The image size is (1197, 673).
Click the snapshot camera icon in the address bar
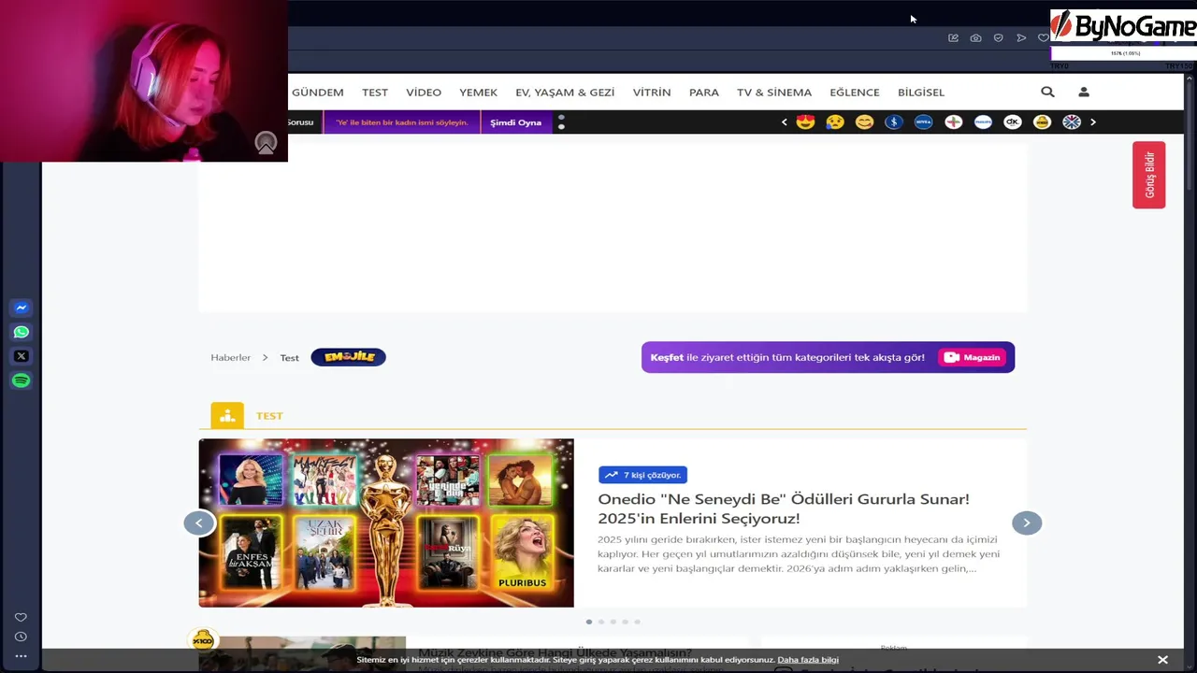click(975, 38)
